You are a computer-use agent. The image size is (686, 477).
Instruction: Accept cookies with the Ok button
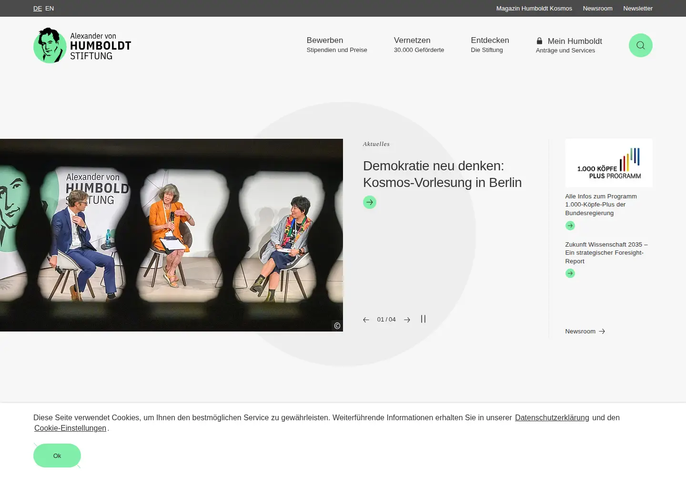coord(57,456)
